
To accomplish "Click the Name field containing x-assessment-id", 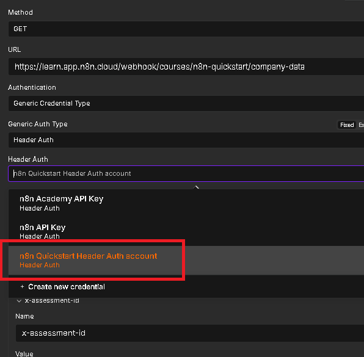I will pyautogui.click(x=190, y=333).
